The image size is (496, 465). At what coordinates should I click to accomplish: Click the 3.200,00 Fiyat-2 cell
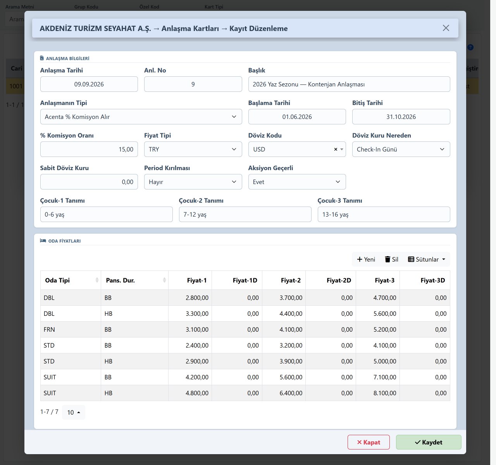point(284,345)
